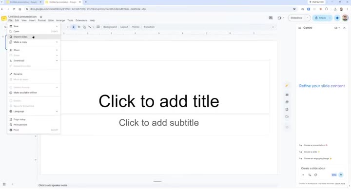The image size is (351, 190).
Task: Select the cursor Select tool
Action: (x=74, y=27)
